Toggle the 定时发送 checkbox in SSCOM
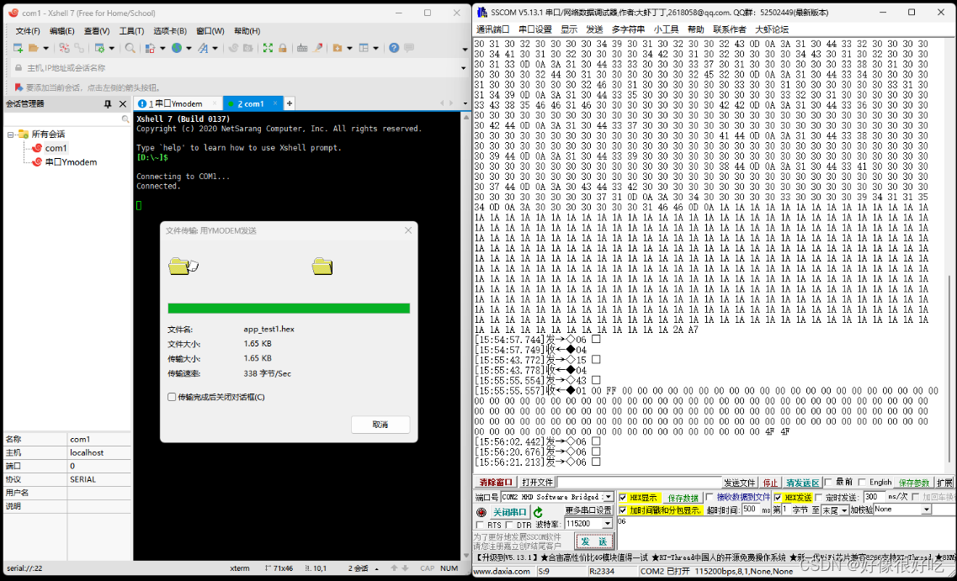957x581 pixels. [818, 498]
